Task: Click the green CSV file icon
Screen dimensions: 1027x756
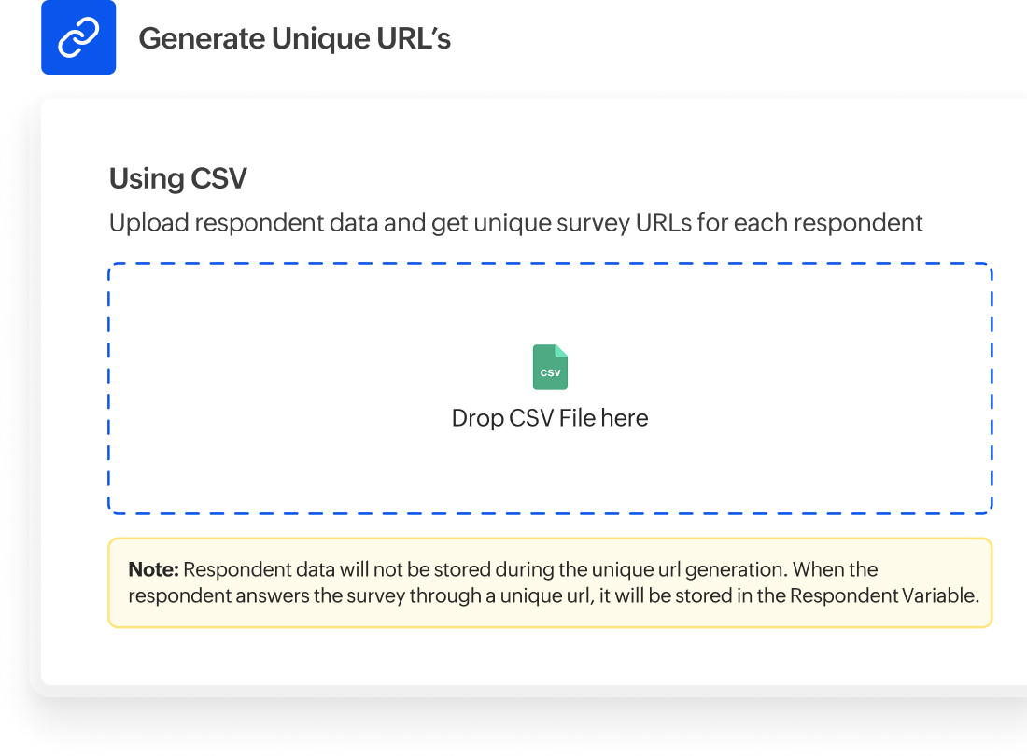Action: click(x=550, y=367)
